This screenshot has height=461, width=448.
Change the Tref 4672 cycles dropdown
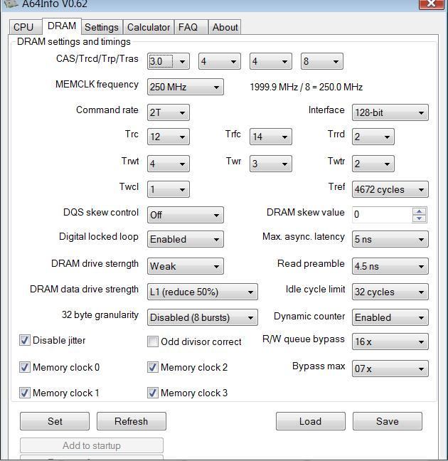(390, 189)
